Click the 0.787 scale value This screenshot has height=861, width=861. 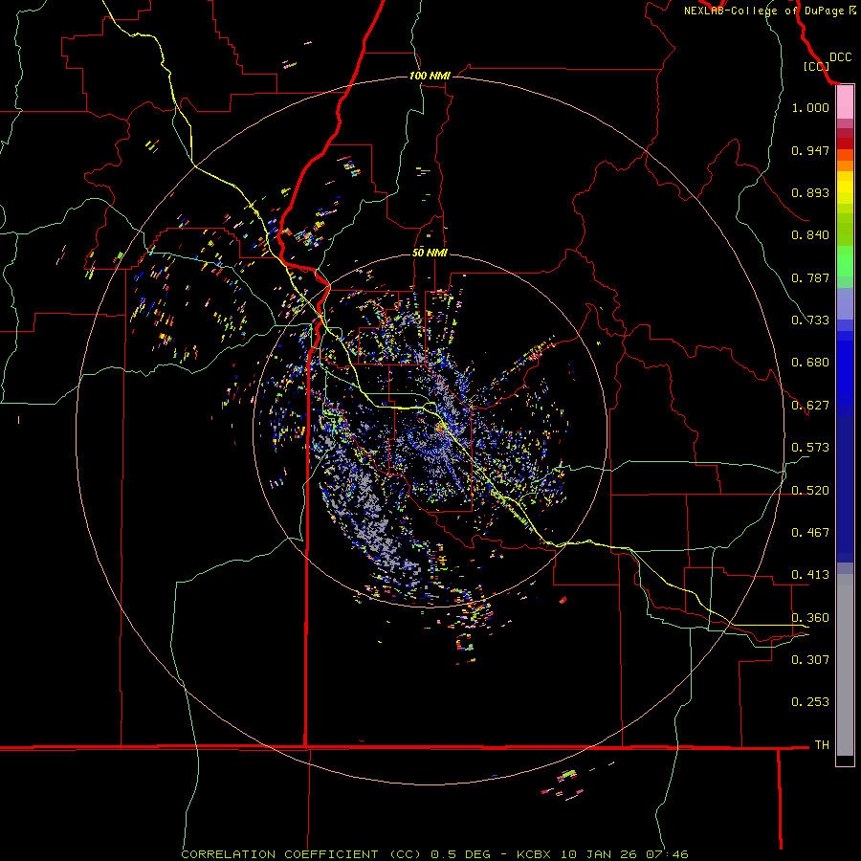[x=810, y=277]
